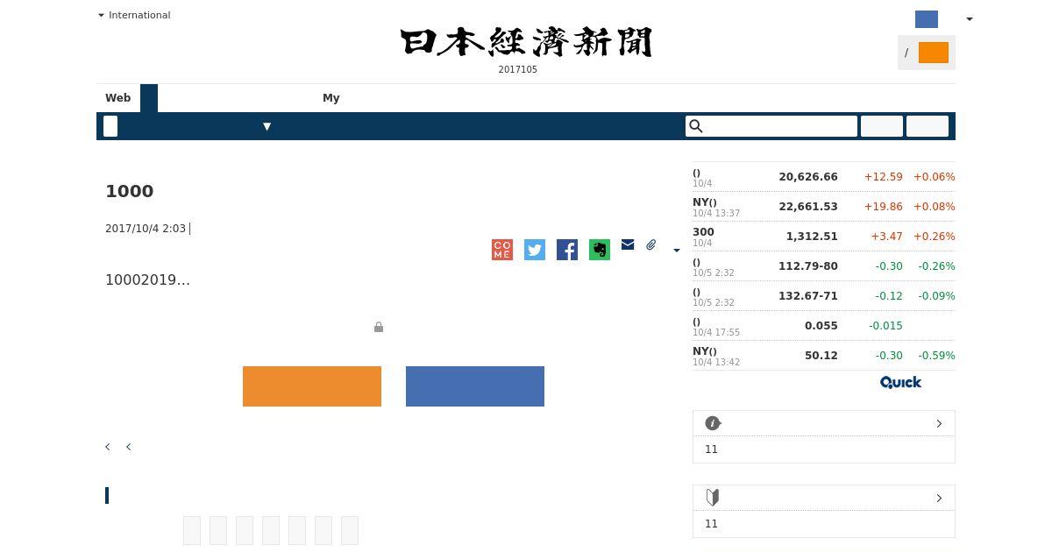Viewport: 1052px width, 552px height.
Task: Click the large orange registration button
Action: tap(312, 386)
